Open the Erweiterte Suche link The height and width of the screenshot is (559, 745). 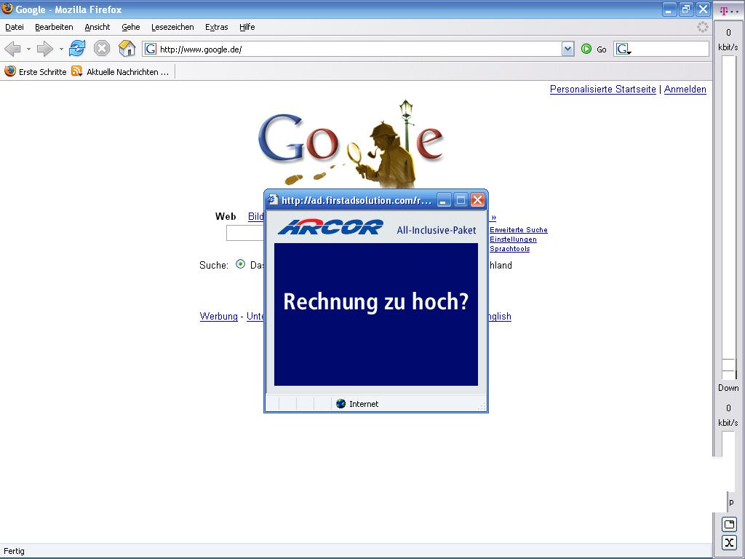click(518, 229)
